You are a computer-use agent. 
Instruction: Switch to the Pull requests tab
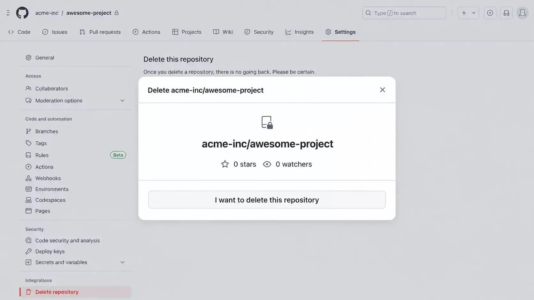click(100, 32)
